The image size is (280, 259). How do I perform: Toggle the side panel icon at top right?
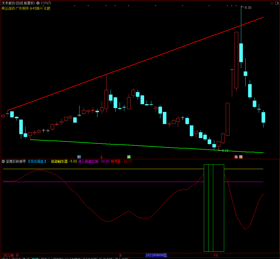point(277,3)
